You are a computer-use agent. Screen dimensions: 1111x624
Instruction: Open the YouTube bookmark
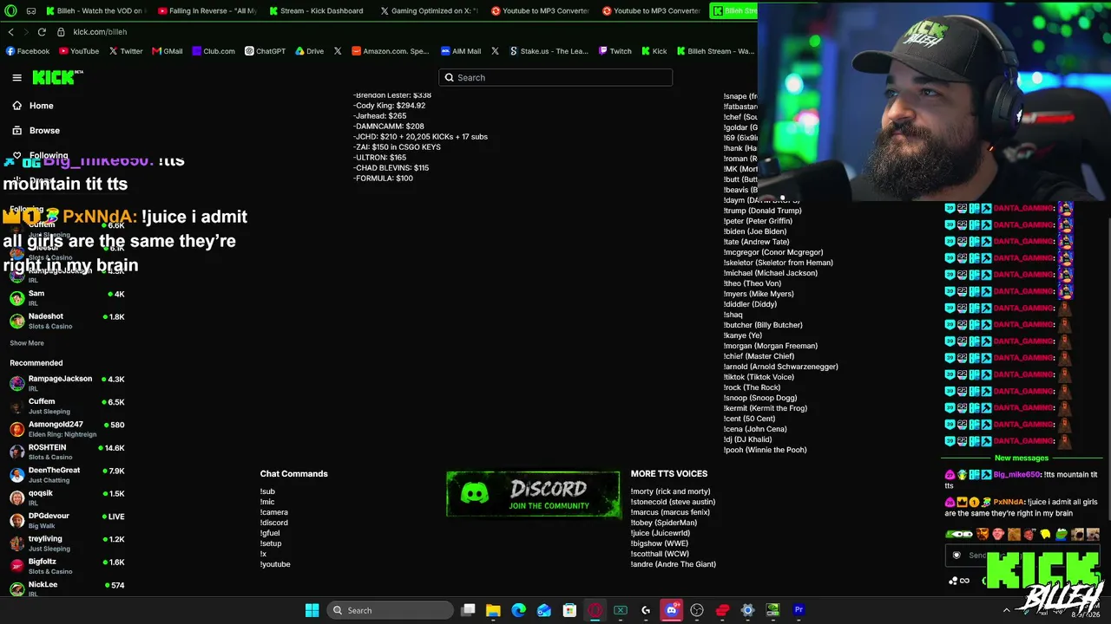[x=79, y=51]
